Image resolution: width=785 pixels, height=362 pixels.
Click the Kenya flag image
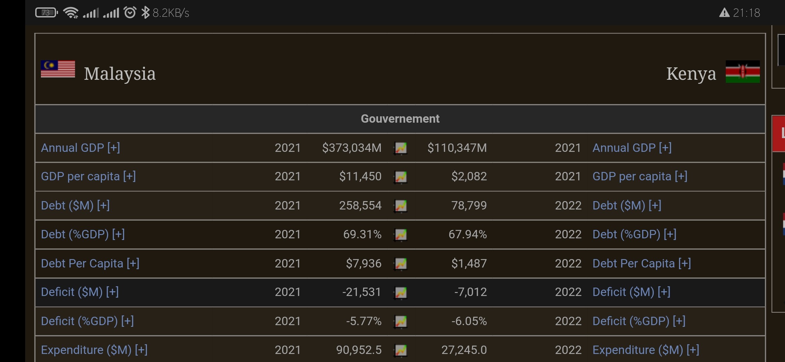coord(742,71)
